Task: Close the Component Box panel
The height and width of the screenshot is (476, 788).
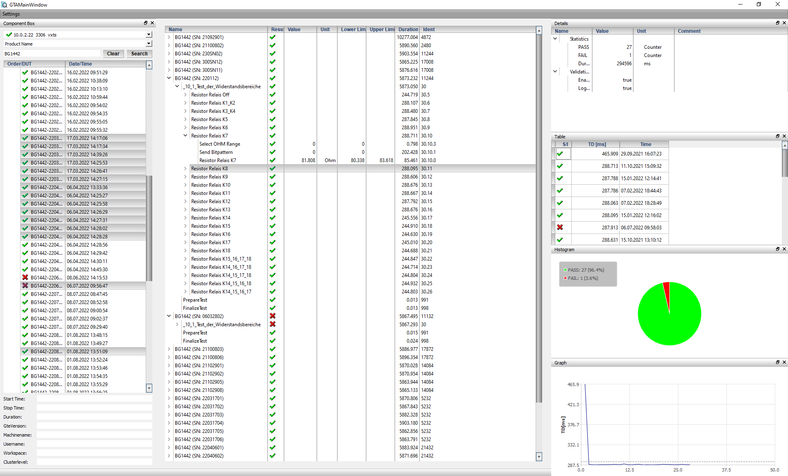Action: tap(152, 23)
